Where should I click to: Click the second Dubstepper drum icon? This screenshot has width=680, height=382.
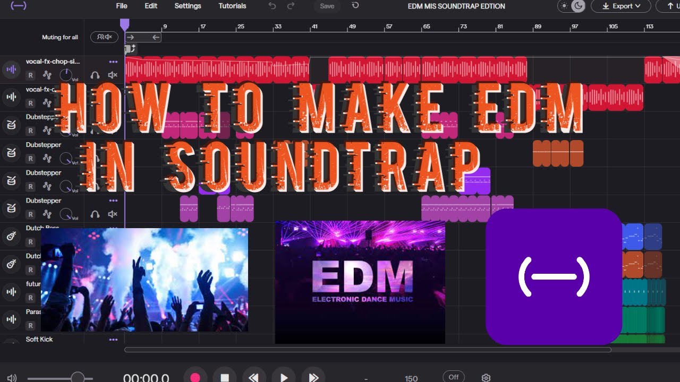coord(11,153)
